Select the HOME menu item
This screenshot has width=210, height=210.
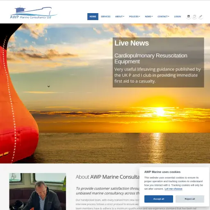pos(93,16)
